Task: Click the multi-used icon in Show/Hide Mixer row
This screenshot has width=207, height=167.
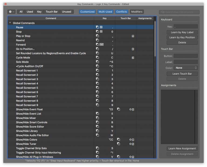Action: click(97, 118)
